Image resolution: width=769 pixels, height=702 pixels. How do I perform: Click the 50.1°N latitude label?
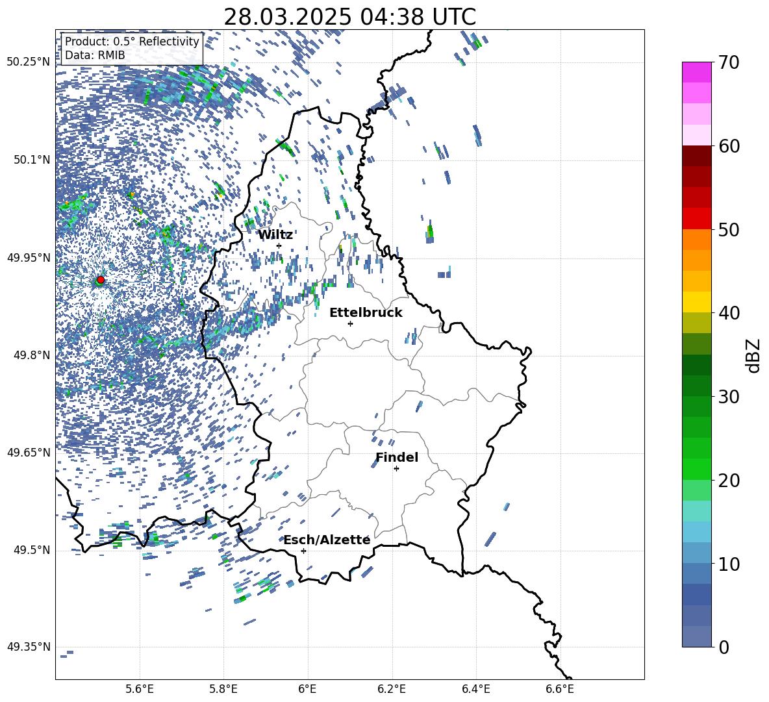(x=32, y=160)
